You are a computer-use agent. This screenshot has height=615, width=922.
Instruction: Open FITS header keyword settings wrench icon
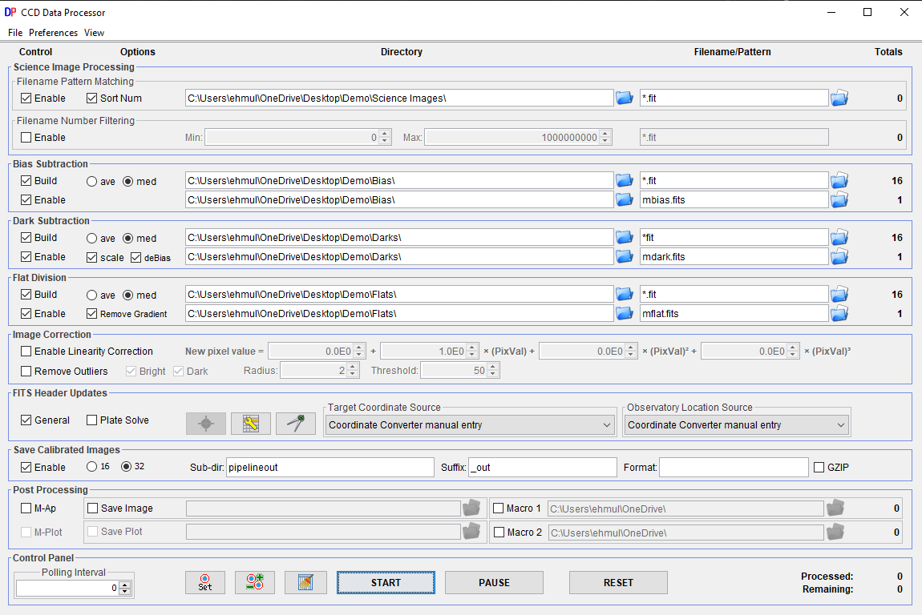coord(250,424)
